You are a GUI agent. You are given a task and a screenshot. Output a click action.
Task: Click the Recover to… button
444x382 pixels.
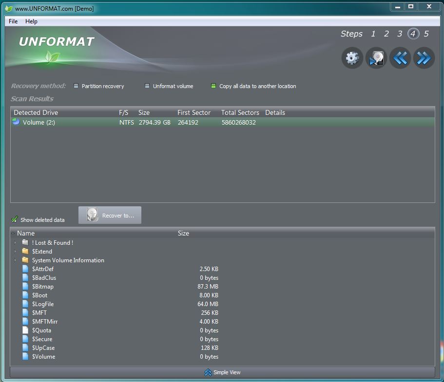[x=110, y=215]
